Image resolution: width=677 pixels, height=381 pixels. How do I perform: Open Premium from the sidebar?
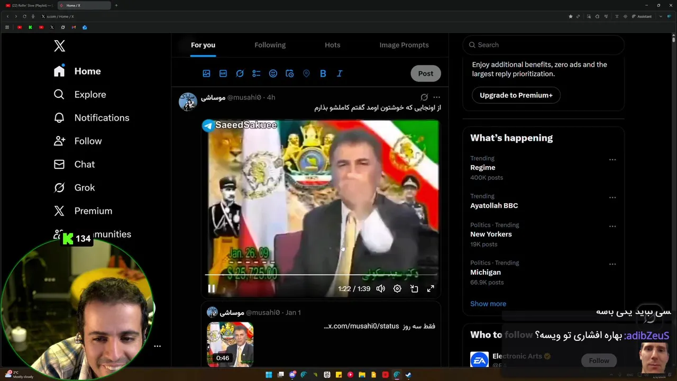click(x=83, y=211)
